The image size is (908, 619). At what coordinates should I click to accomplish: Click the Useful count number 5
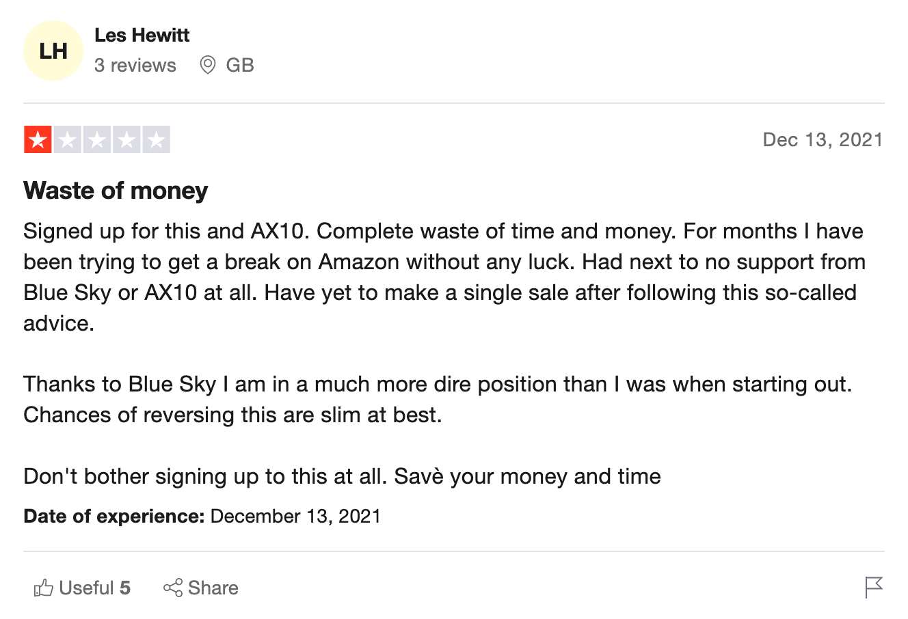[125, 588]
